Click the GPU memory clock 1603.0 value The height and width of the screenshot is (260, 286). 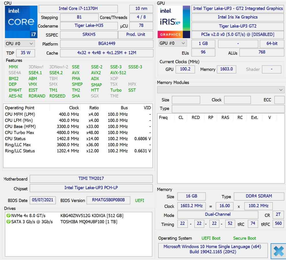pos(226,69)
